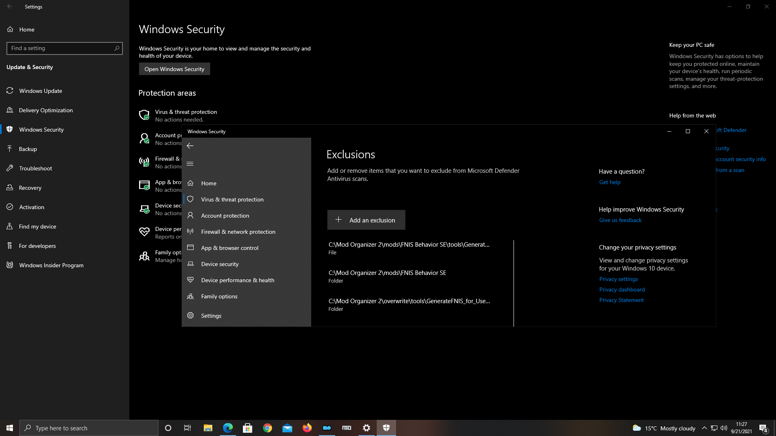The image size is (776, 436).
Task: Click Open Windows Security button in Settings
Action: click(x=175, y=69)
